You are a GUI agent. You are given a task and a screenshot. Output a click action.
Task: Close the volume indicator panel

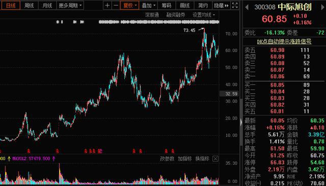215,159
